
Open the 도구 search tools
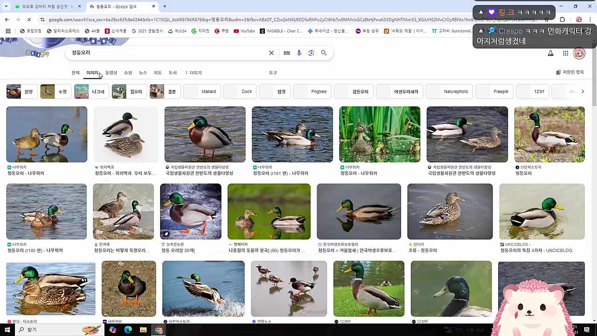(x=273, y=73)
